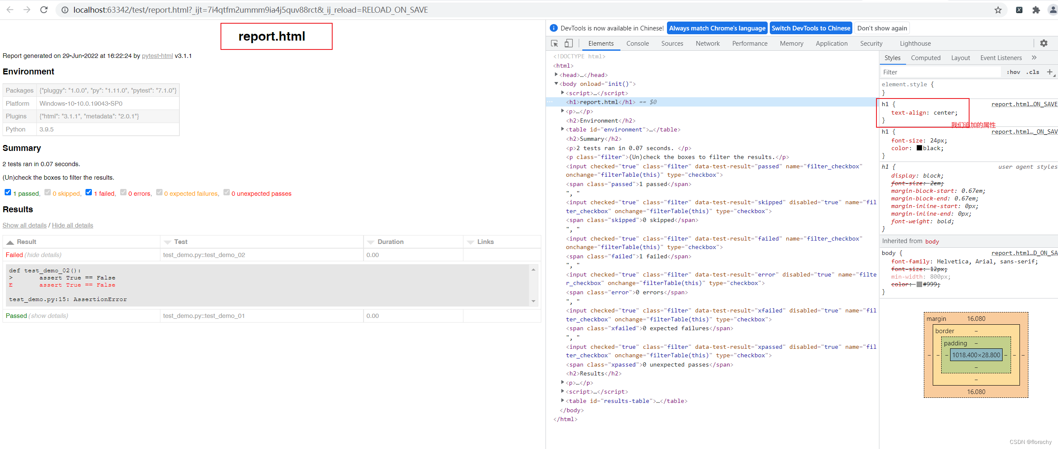Image resolution: width=1058 pixels, height=449 pixels.
Task: Click the browser address bar URL
Action: tap(251, 10)
